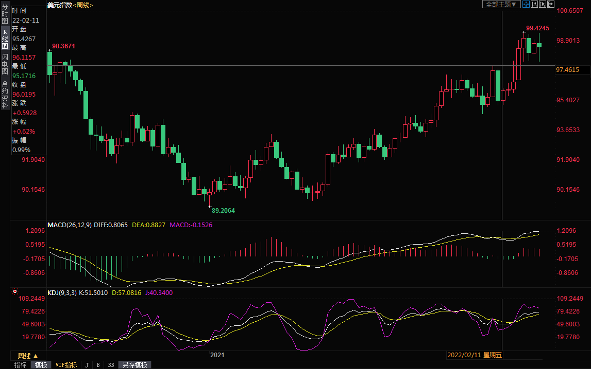Select the 模板 bottom tab

point(41,365)
